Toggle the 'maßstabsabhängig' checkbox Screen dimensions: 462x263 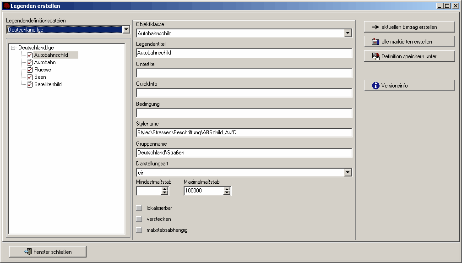click(x=139, y=230)
